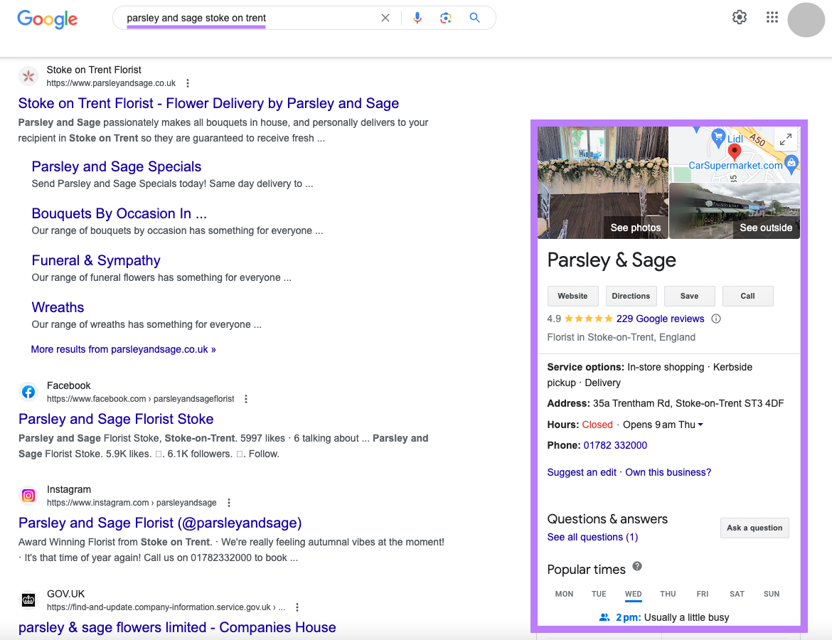Open options menu beside parsleyandsage.co.uk result
The image size is (832, 640).
(187, 83)
